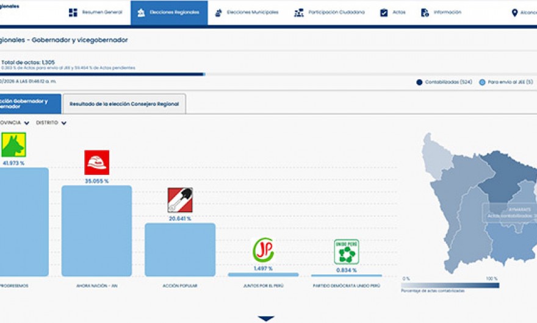Select the darkest northern province on the map
Screen dimensions: 537x323
pos(507,173)
